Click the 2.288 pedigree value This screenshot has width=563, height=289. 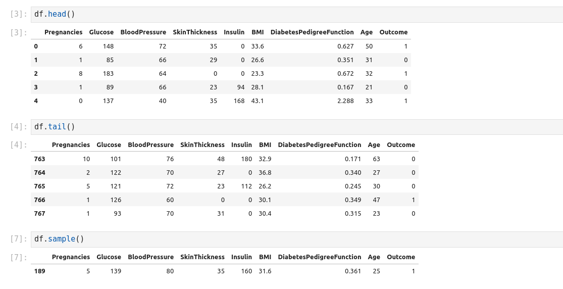[x=345, y=101]
